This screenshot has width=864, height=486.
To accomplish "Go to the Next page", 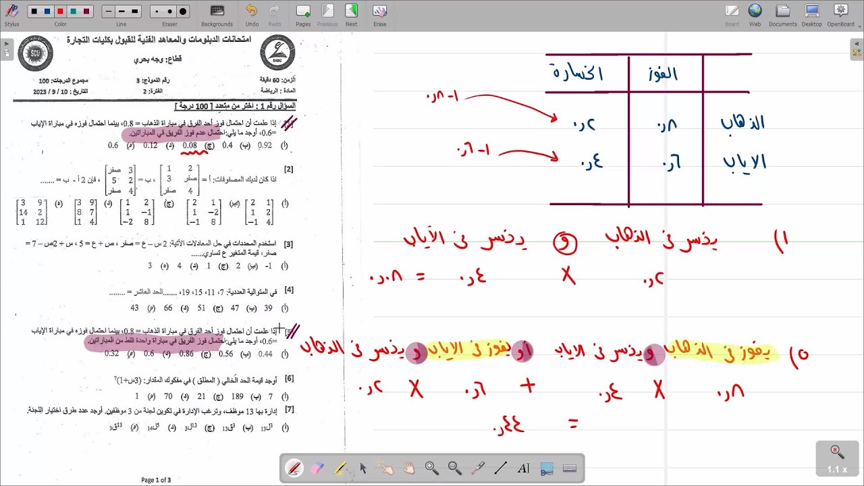I will [352, 15].
